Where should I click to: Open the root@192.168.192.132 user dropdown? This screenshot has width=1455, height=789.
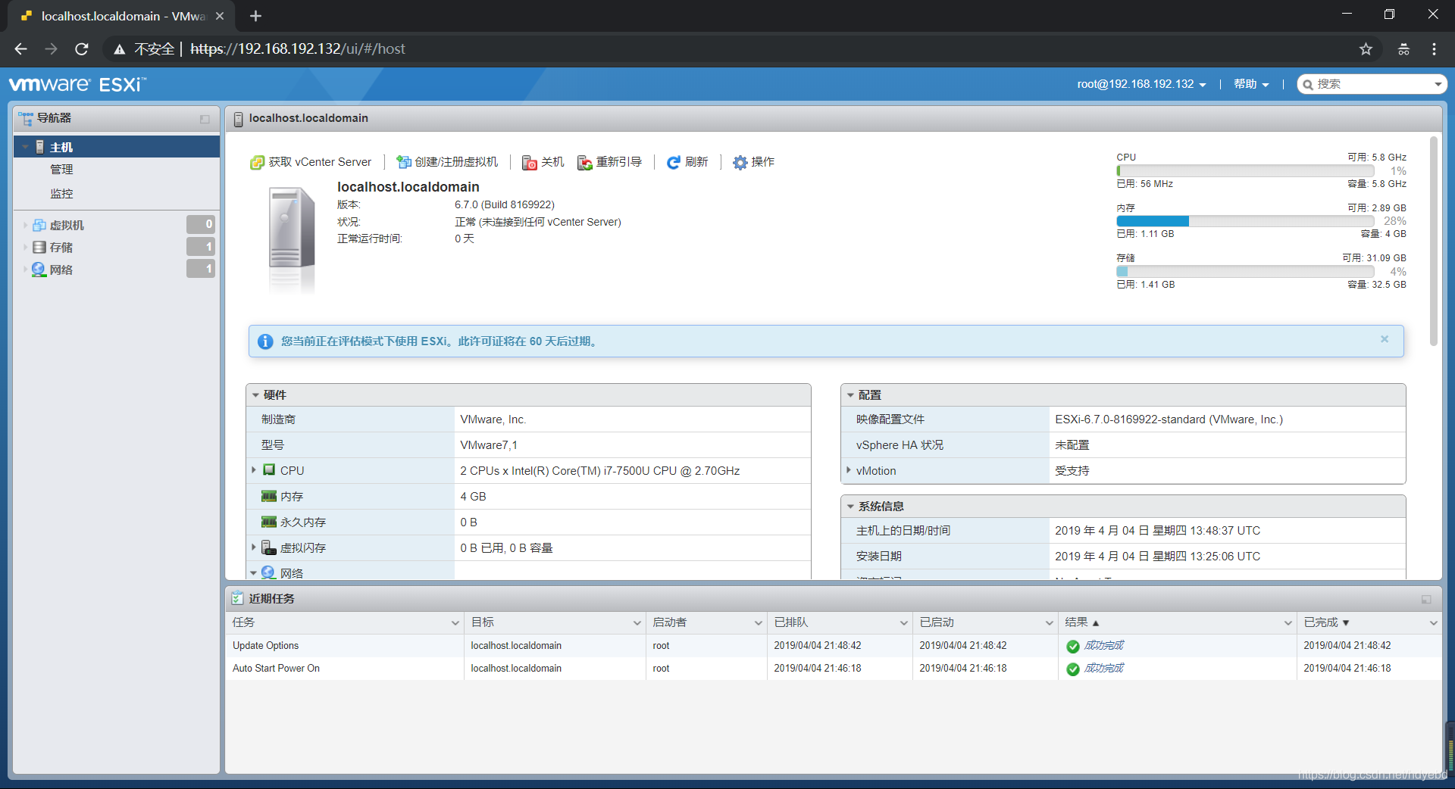[x=1141, y=84]
